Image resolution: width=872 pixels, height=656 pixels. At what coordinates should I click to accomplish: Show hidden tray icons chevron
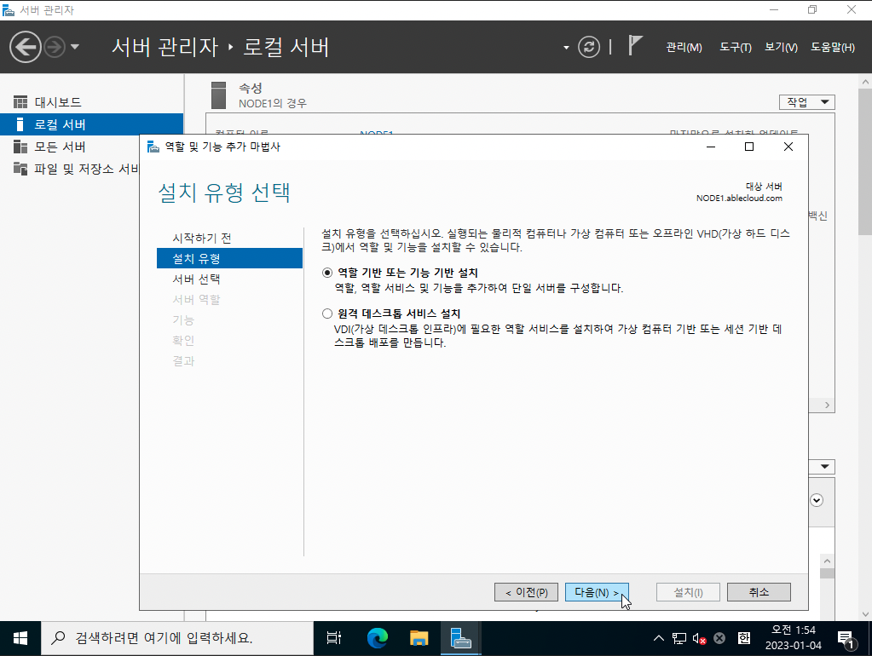point(658,638)
